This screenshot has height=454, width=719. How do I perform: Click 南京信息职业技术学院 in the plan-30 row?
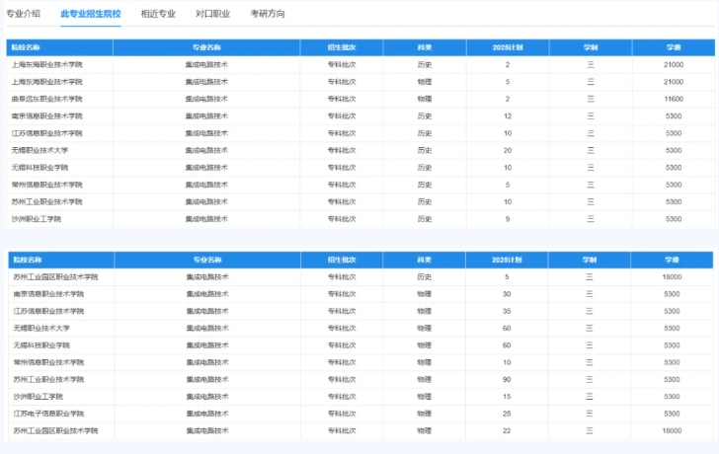48,294
